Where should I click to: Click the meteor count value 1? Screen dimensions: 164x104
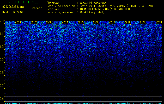point(37,12)
